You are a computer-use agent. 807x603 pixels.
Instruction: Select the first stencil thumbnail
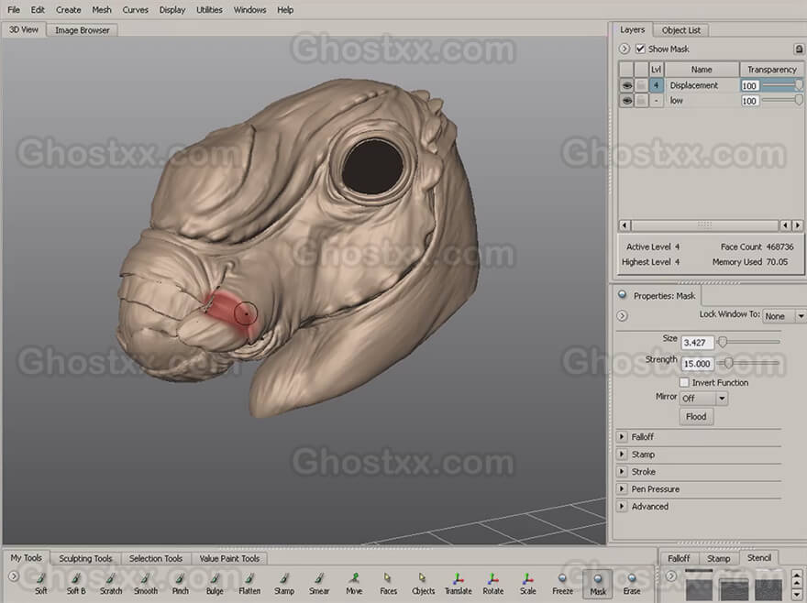click(x=699, y=585)
